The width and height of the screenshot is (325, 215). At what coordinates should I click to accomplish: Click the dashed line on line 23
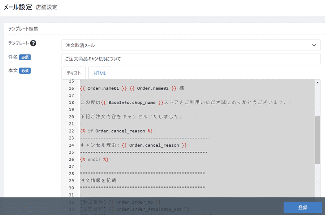point(144,138)
